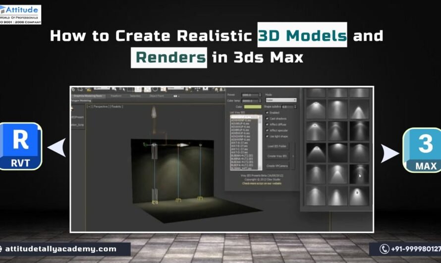Click the [+] viewport menu label
The width and height of the screenshot is (441, 263).
point(89,107)
